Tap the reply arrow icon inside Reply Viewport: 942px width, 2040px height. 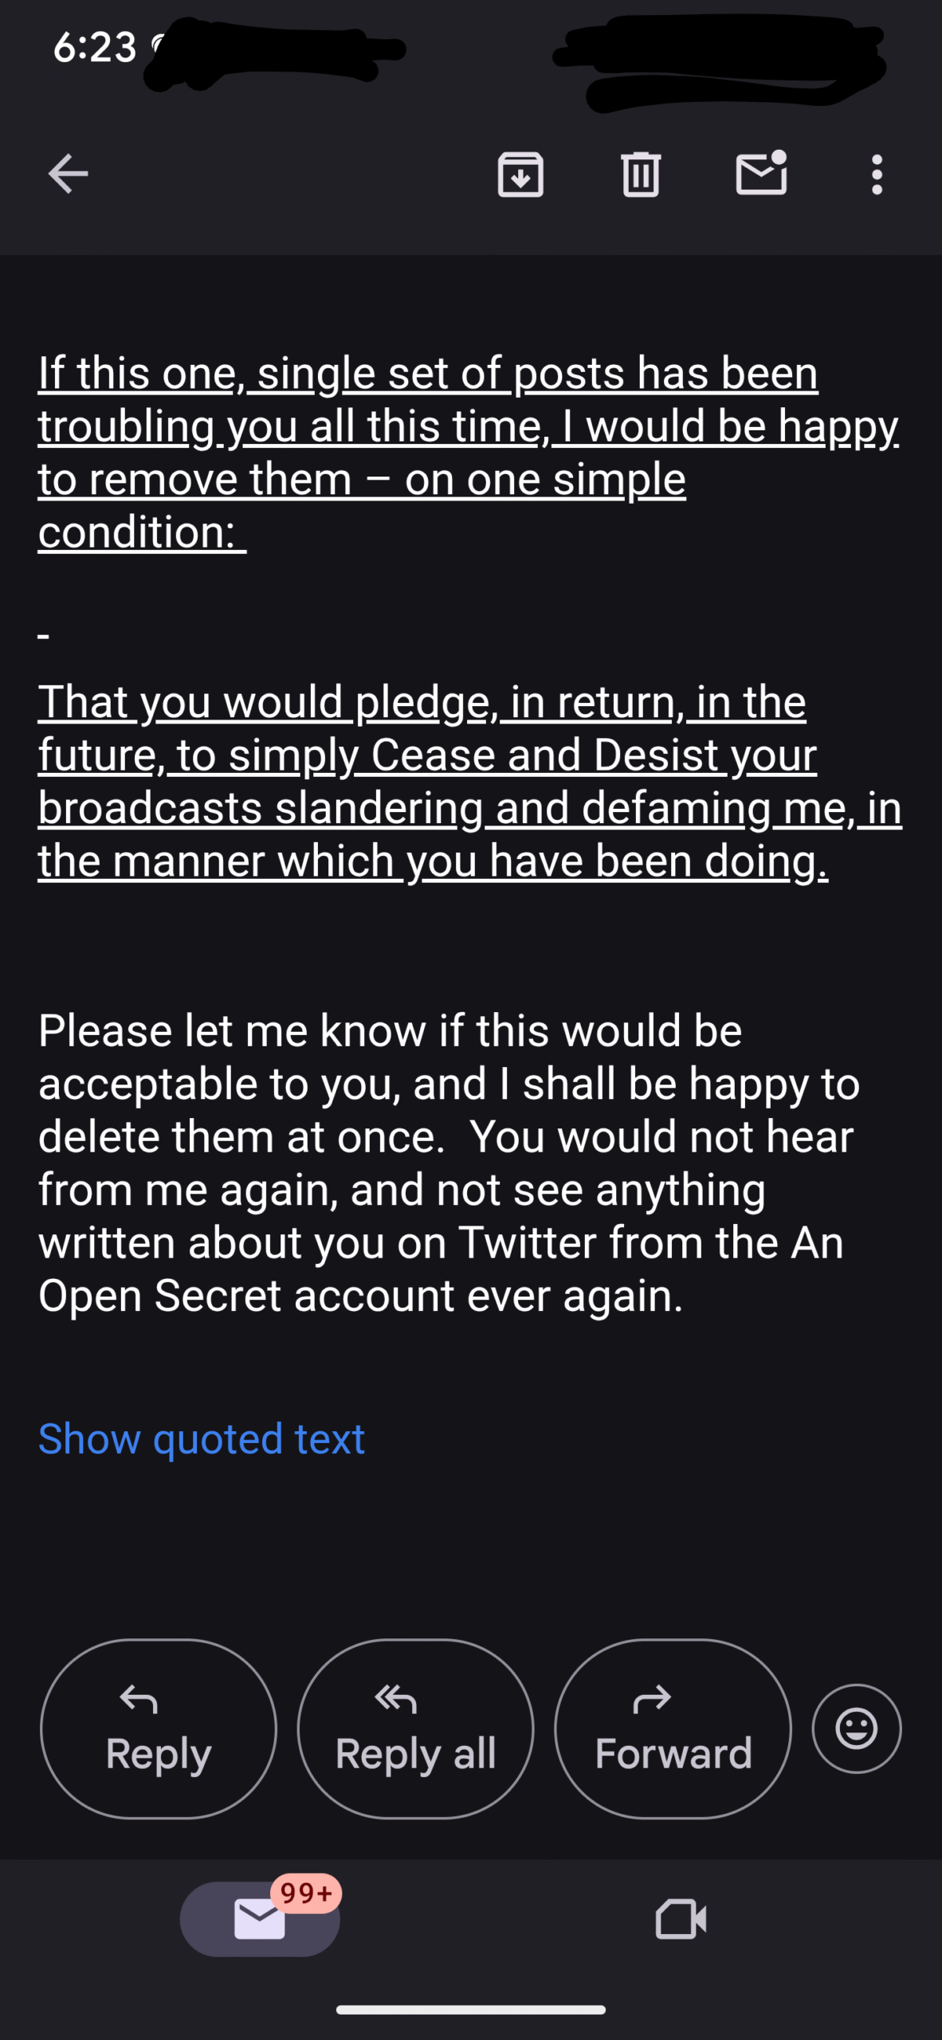coord(138,1700)
